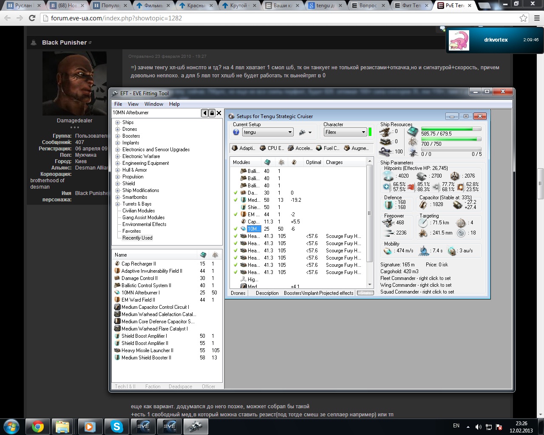544x435 pixels.
Task: Click the Fuel C... subsystem icon
Action: [319, 148]
